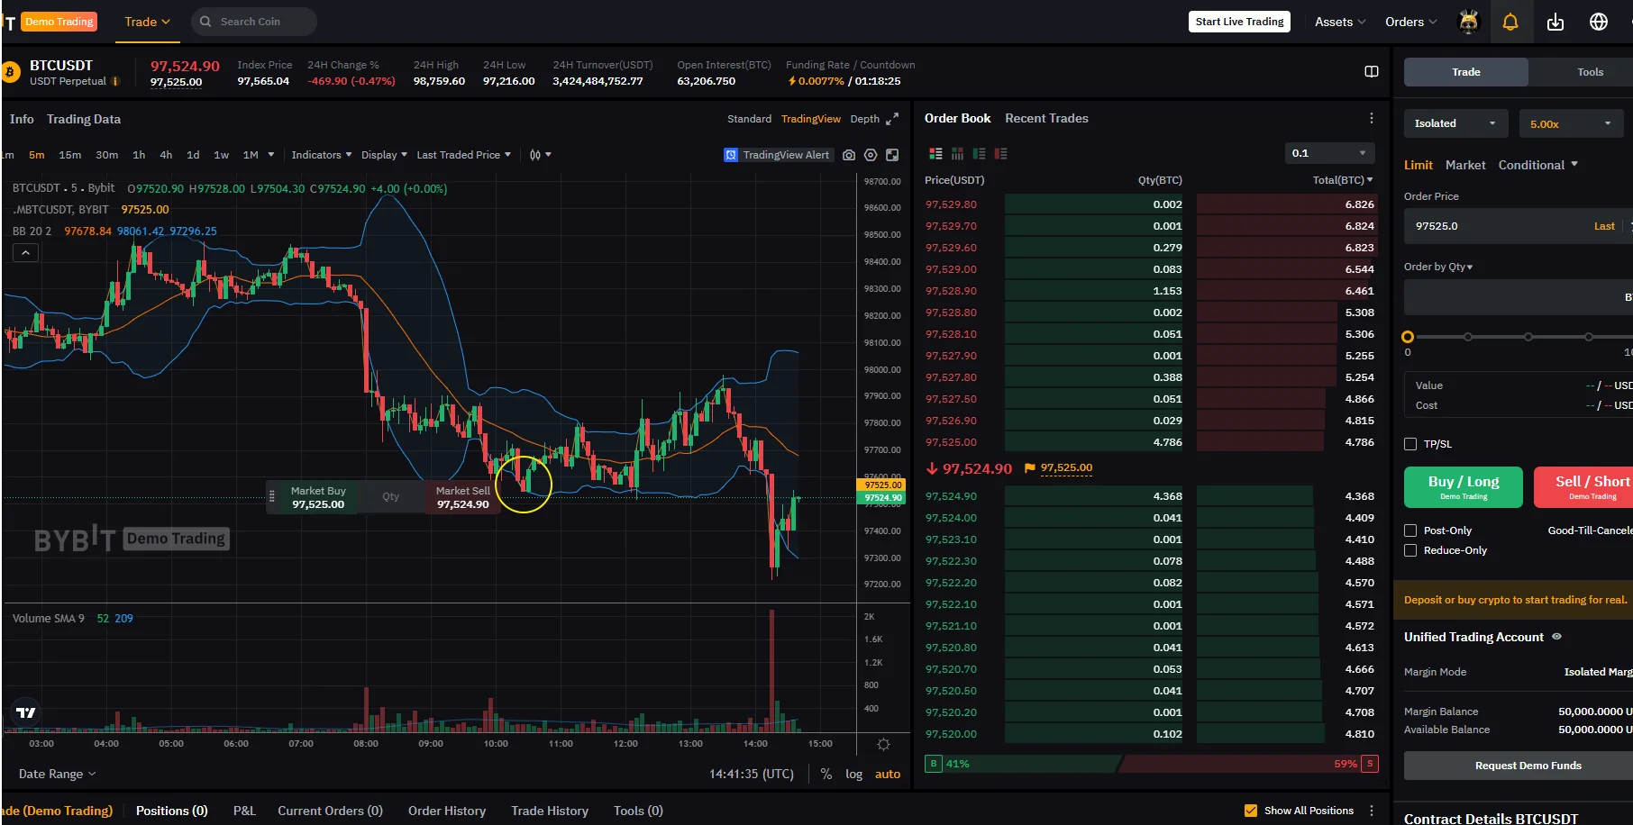Open the language globe menu
1633x825 pixels.
click(x=1599, y=22)
